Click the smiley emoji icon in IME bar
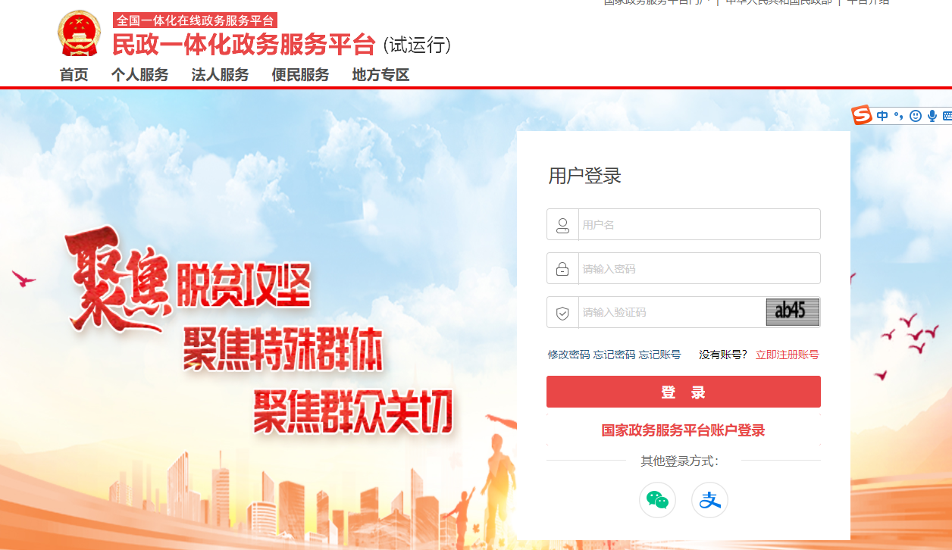 916,116
